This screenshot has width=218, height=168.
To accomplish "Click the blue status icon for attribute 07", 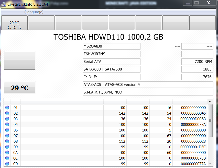I will [x=7, y=136].
